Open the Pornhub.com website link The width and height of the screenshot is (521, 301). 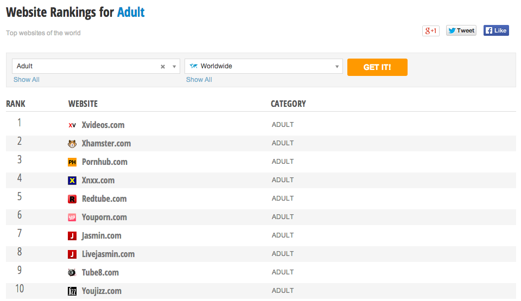(x=105, y=162)
